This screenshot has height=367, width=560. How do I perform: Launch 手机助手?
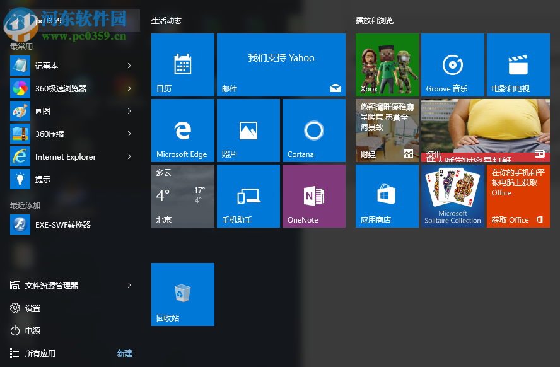coord(248,195)
